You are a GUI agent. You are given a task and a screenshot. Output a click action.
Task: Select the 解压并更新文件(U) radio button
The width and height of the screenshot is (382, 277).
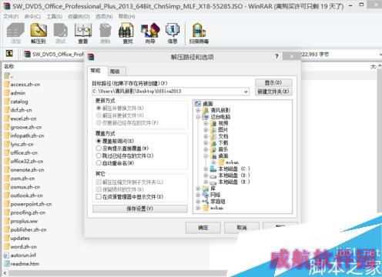(x=99, y=115)
